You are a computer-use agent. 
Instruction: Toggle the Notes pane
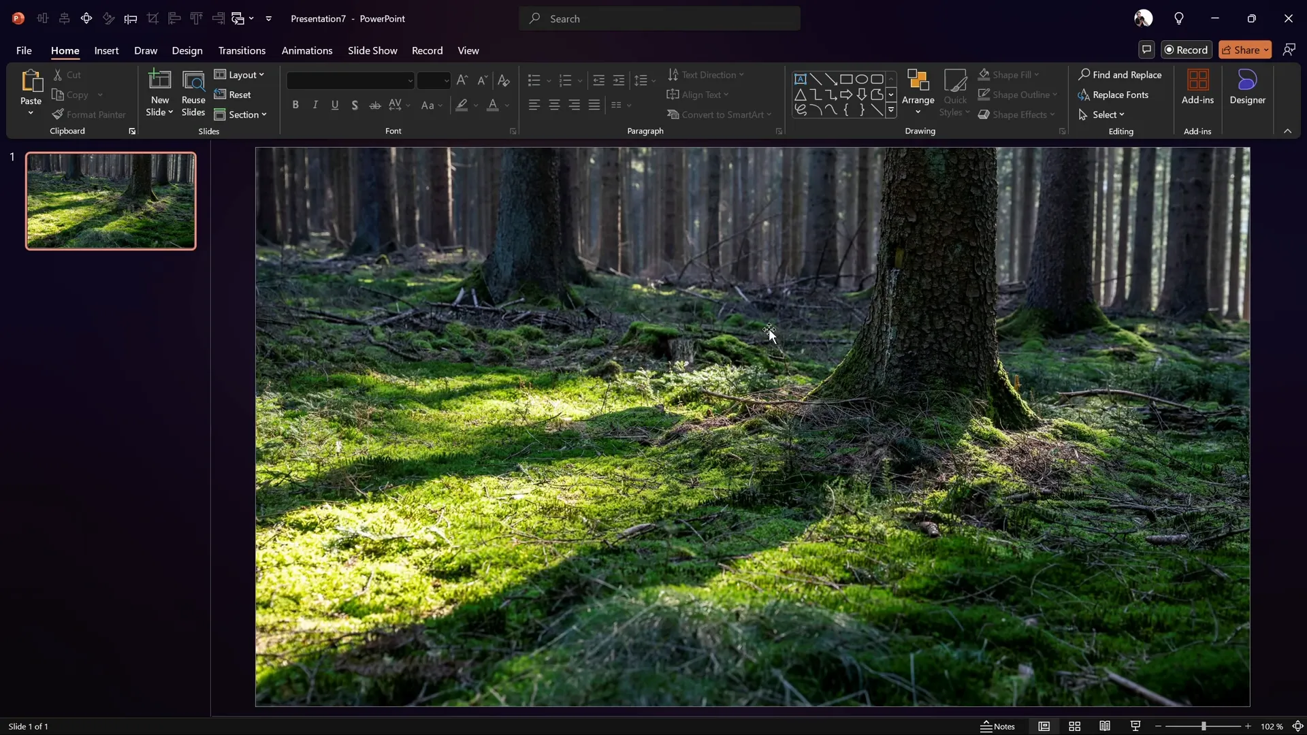pyautogui.click(x=998, y=726)
